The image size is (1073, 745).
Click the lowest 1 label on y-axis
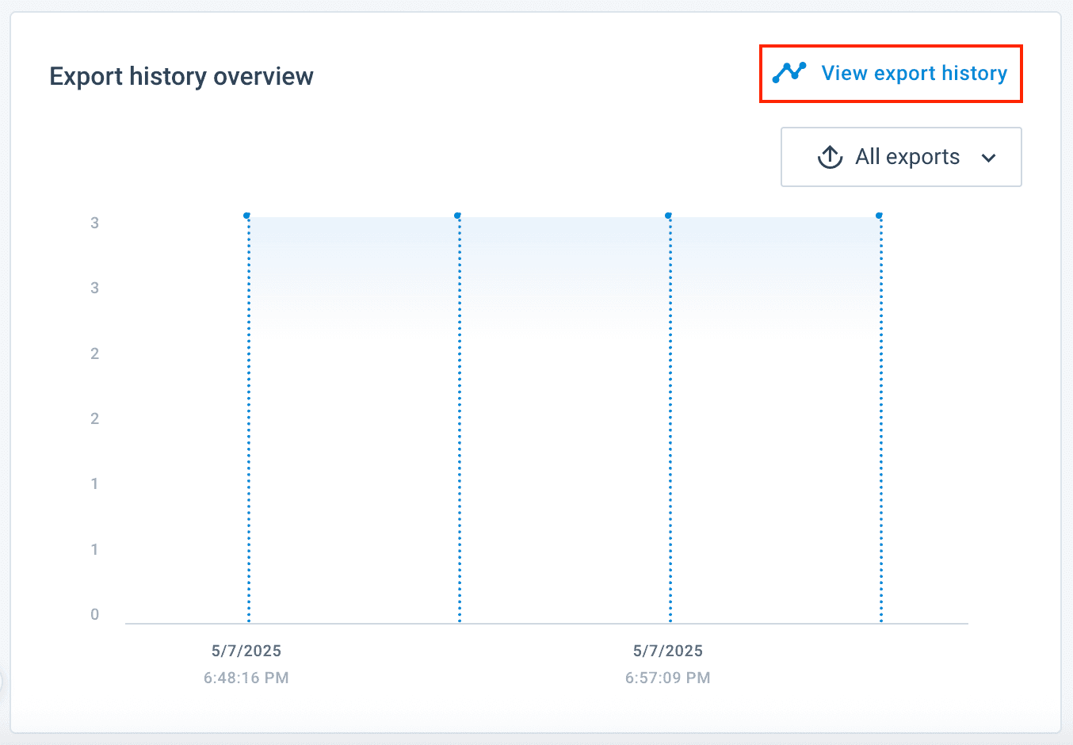coord(95,549)
